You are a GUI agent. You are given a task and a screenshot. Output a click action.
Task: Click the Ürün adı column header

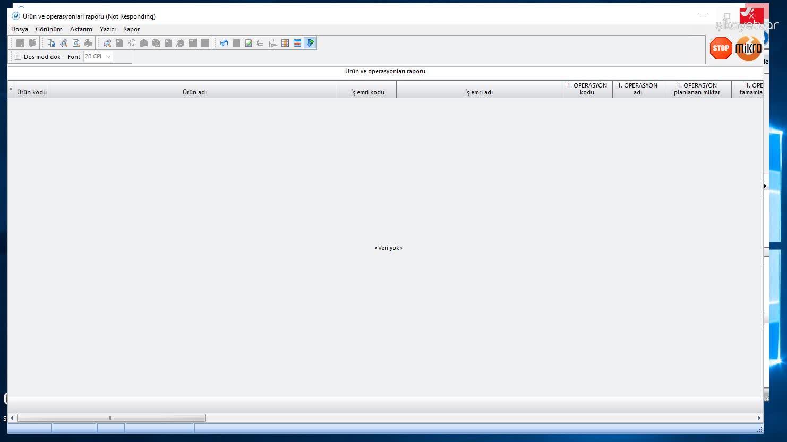pyautogui.click(x=194, y=89)
